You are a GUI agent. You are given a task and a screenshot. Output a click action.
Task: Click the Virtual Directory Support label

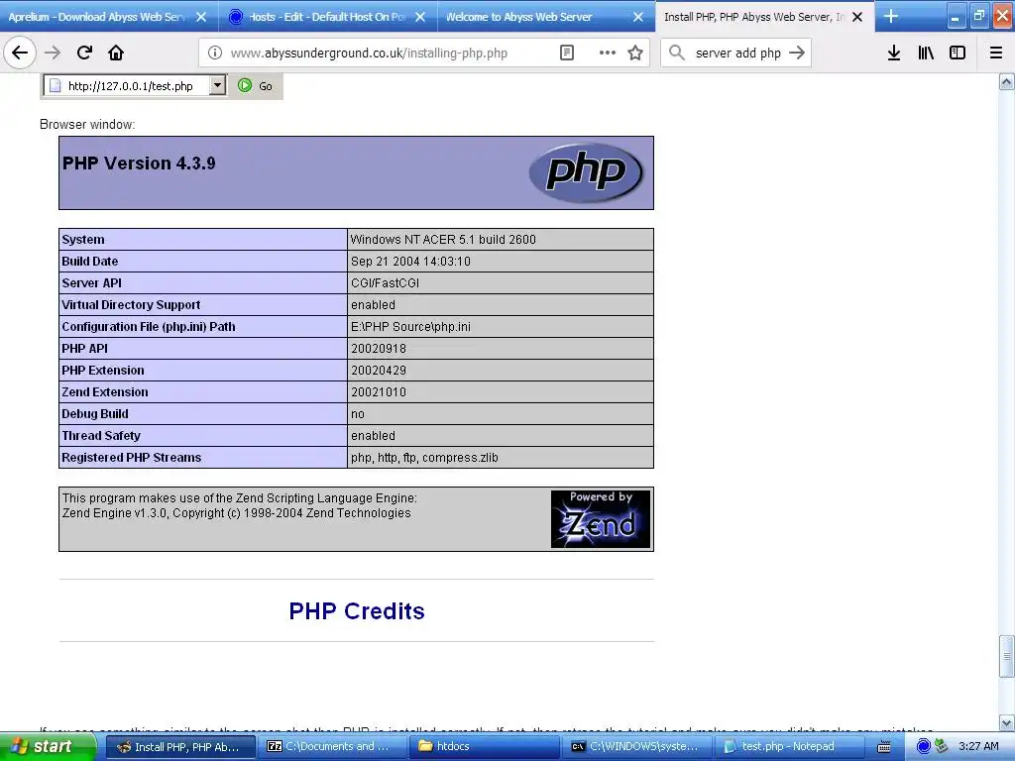(x=131, y=305)
